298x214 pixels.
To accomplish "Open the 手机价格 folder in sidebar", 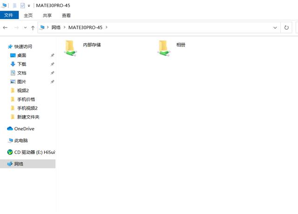I will point(26,99).
